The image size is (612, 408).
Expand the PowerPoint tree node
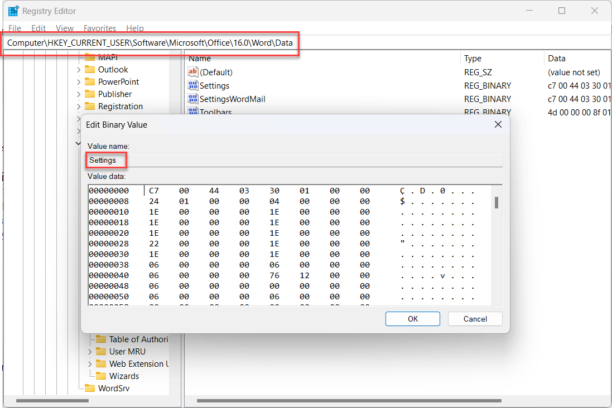[x=79, y=82]
